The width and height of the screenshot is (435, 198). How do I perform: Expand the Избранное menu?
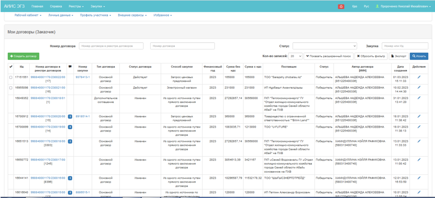pyautogui.click(x=163, y=15)
